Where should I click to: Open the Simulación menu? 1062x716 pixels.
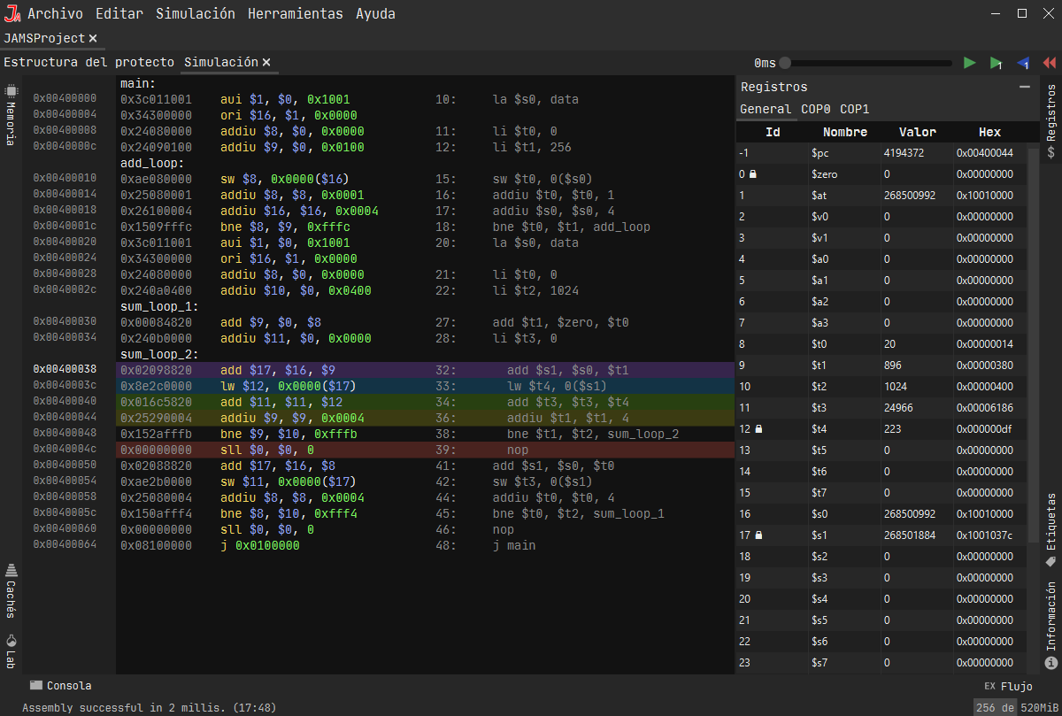click(x=195, y=13)
